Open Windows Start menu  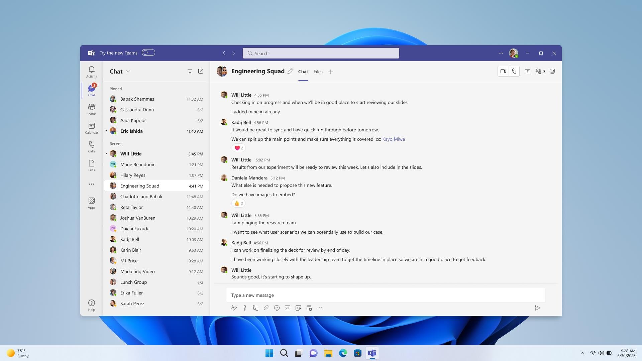tap(269, 353)
